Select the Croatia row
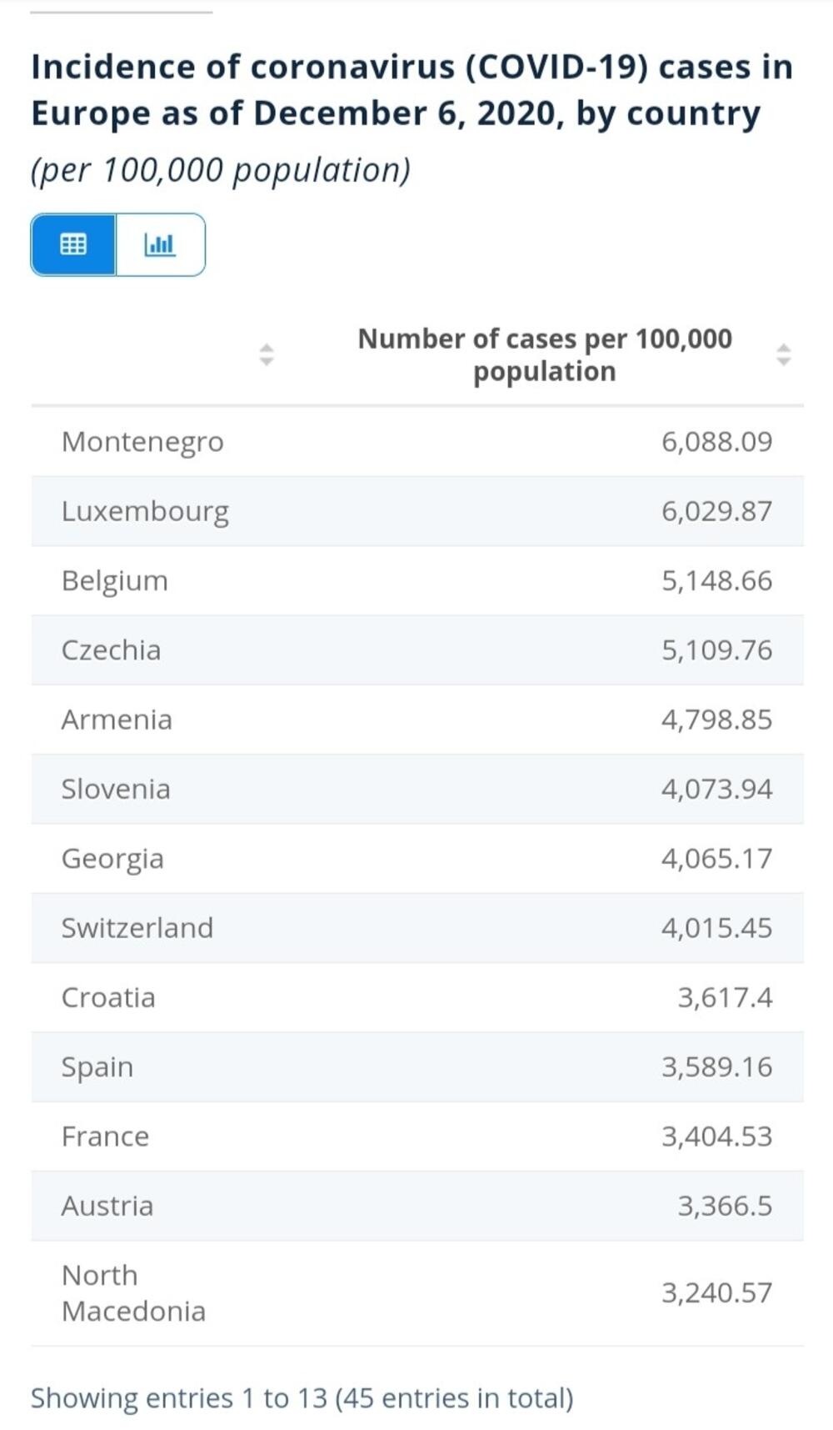Image resolution: width=833 pixels, height=1430 pixels. (416, 997)
